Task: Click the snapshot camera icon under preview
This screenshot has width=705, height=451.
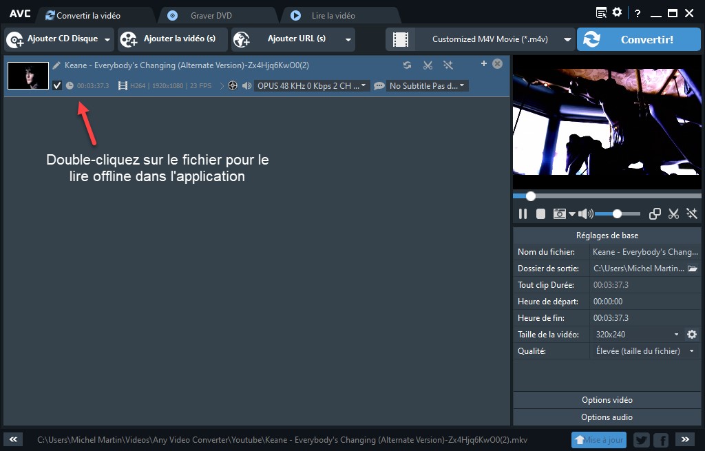Action: (x=560, y=214)
